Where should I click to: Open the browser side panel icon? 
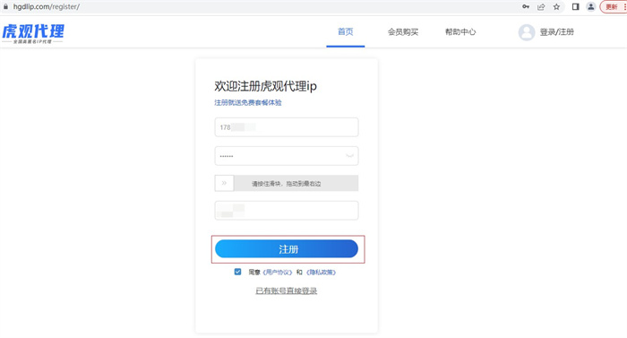coord(575,7)
